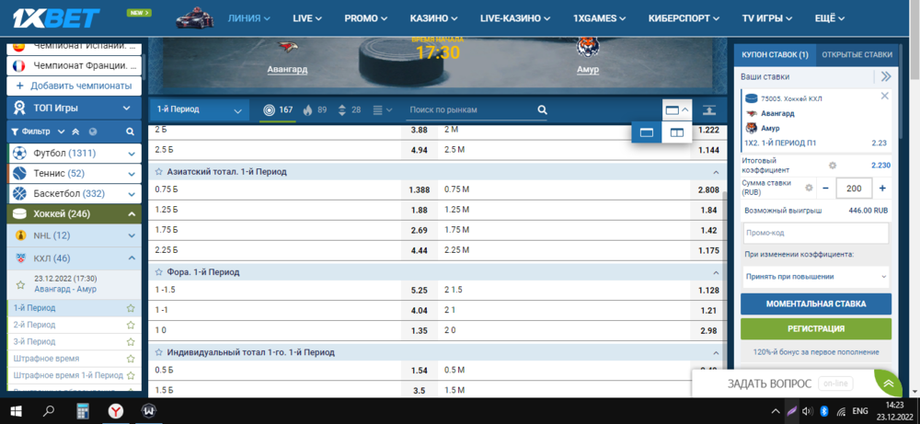The image size is (920, 424).
Task: Favorite Фора 1-й Период market star
Action: (158, 272)
